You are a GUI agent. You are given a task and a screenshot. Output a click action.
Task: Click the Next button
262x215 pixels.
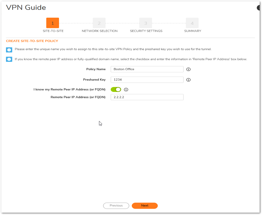point(145,206)
